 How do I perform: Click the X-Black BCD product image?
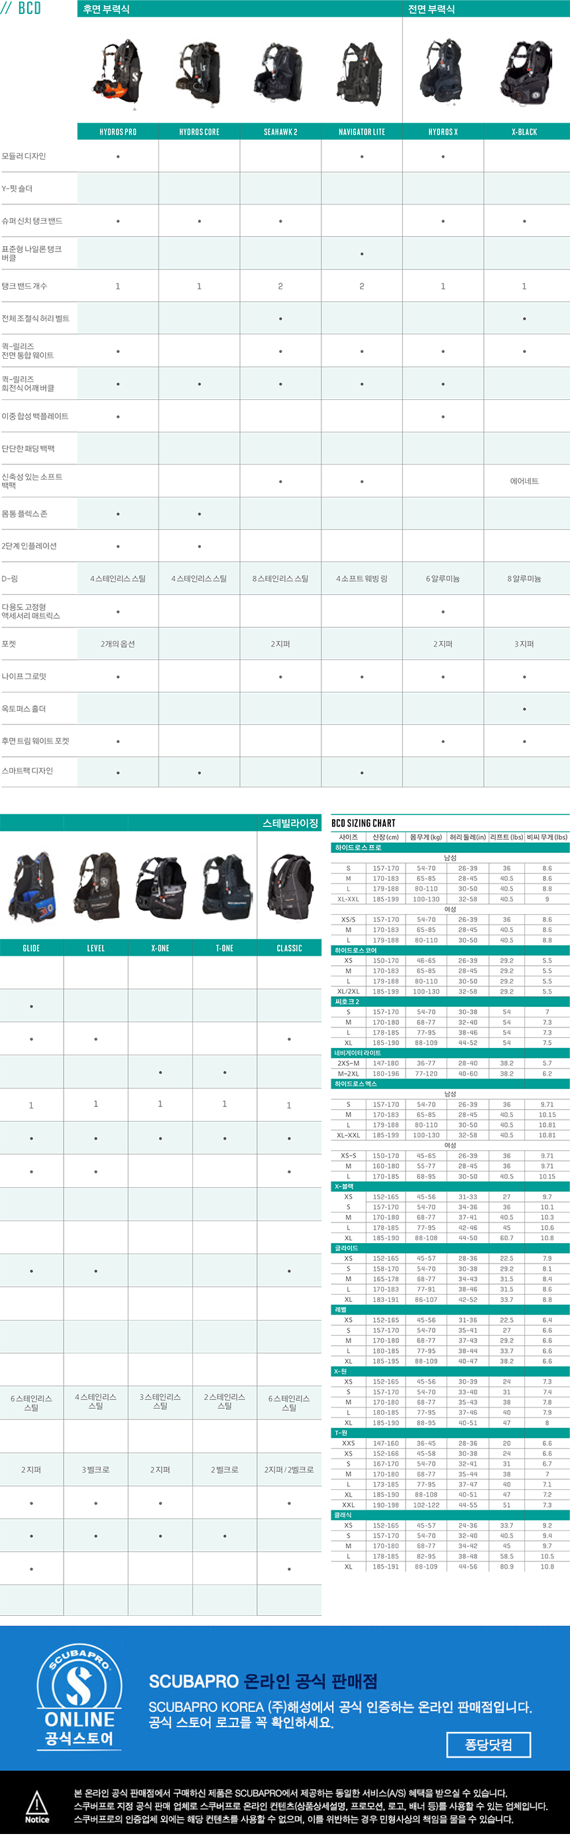[x=524, y=74]
